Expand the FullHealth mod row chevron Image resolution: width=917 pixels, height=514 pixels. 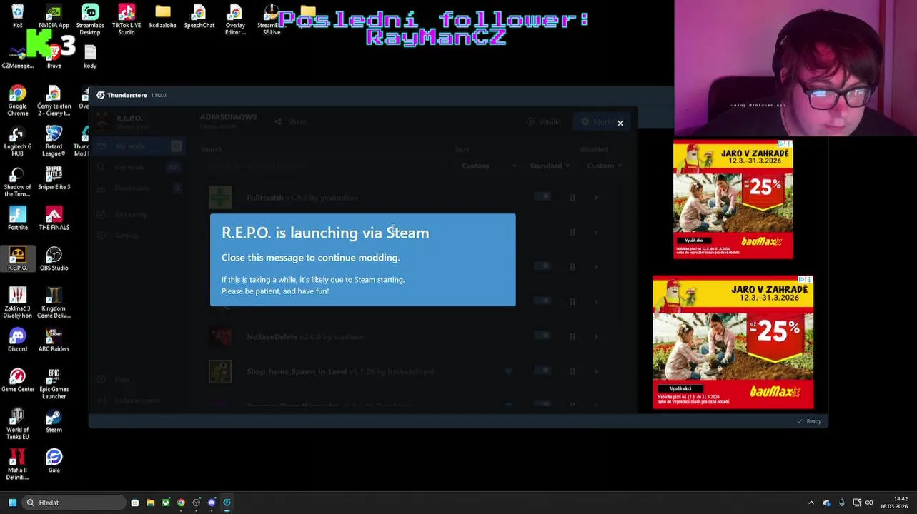click(x=596, y=198)
